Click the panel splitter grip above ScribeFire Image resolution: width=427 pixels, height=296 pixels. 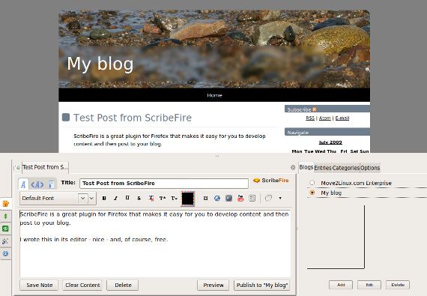tap(217, 156)
